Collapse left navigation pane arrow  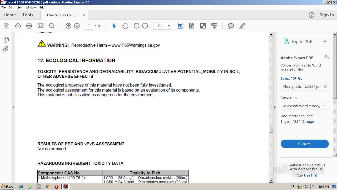tap(13, 107)
